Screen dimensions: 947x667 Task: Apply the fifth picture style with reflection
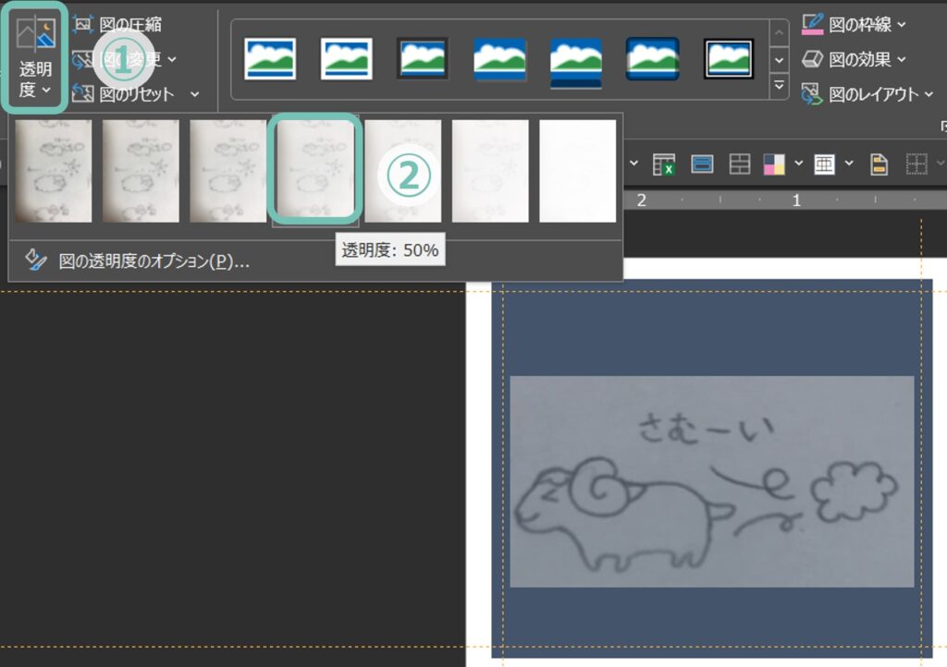(575, 62)
